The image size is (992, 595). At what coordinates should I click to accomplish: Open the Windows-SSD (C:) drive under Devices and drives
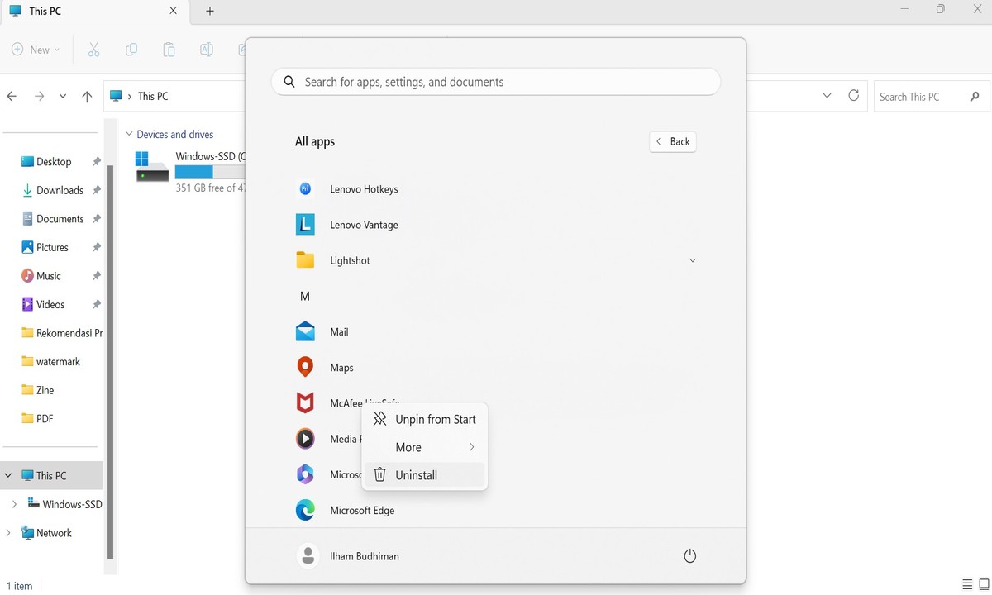[x=190, y=171]
